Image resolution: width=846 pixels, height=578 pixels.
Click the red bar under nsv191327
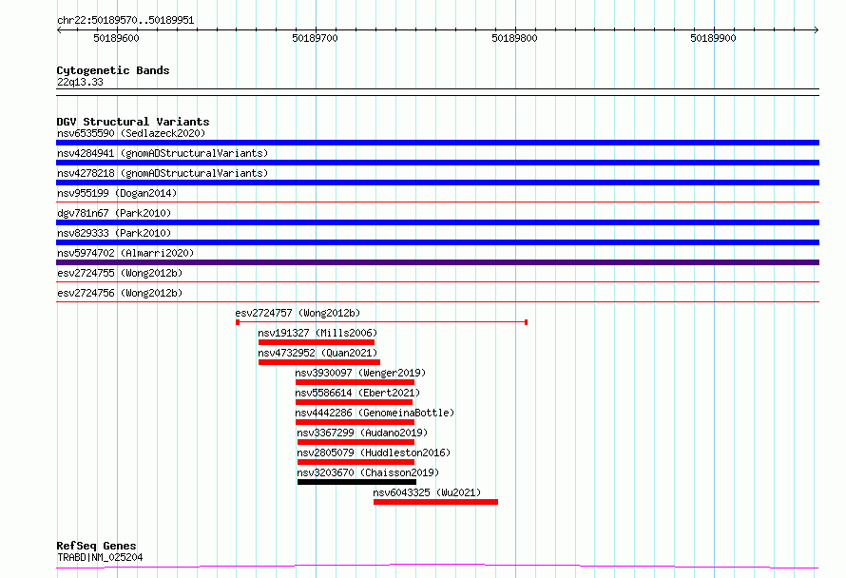[x=317, y=342]
